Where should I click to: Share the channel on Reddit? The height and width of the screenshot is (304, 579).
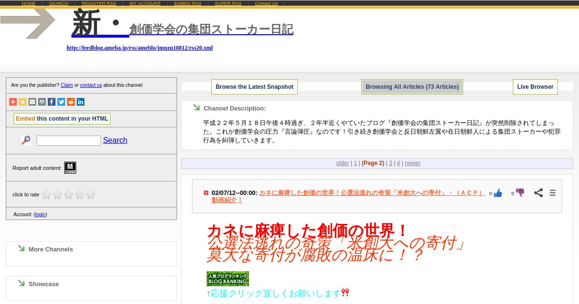point(71,102)
